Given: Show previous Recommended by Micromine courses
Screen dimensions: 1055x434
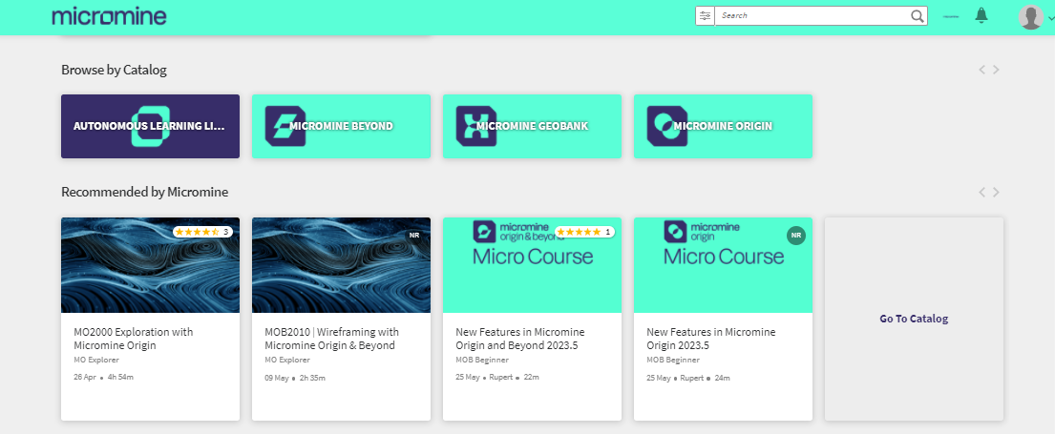Looking at the screenshot, I should click(x=981, y=192).
